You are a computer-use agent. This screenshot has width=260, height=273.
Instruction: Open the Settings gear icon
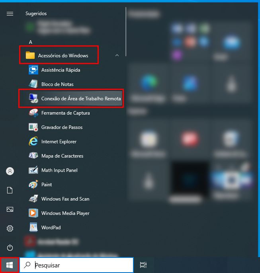click(10, 228)
